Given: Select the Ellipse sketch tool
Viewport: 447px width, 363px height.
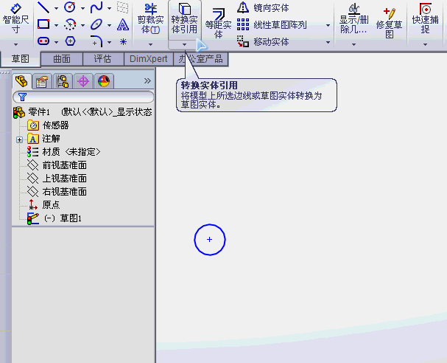Looking at the screenshot, I should pos(96,24).
